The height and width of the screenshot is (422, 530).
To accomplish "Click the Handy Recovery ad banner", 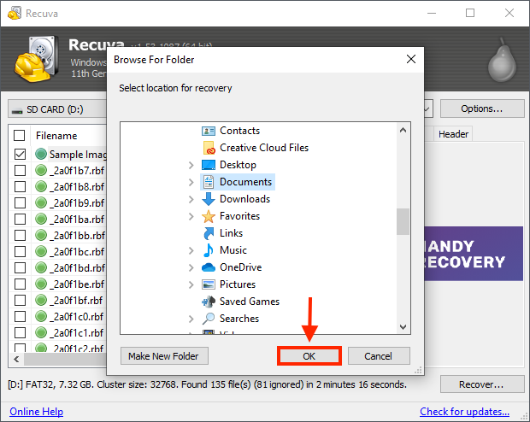I will [474, 254].
